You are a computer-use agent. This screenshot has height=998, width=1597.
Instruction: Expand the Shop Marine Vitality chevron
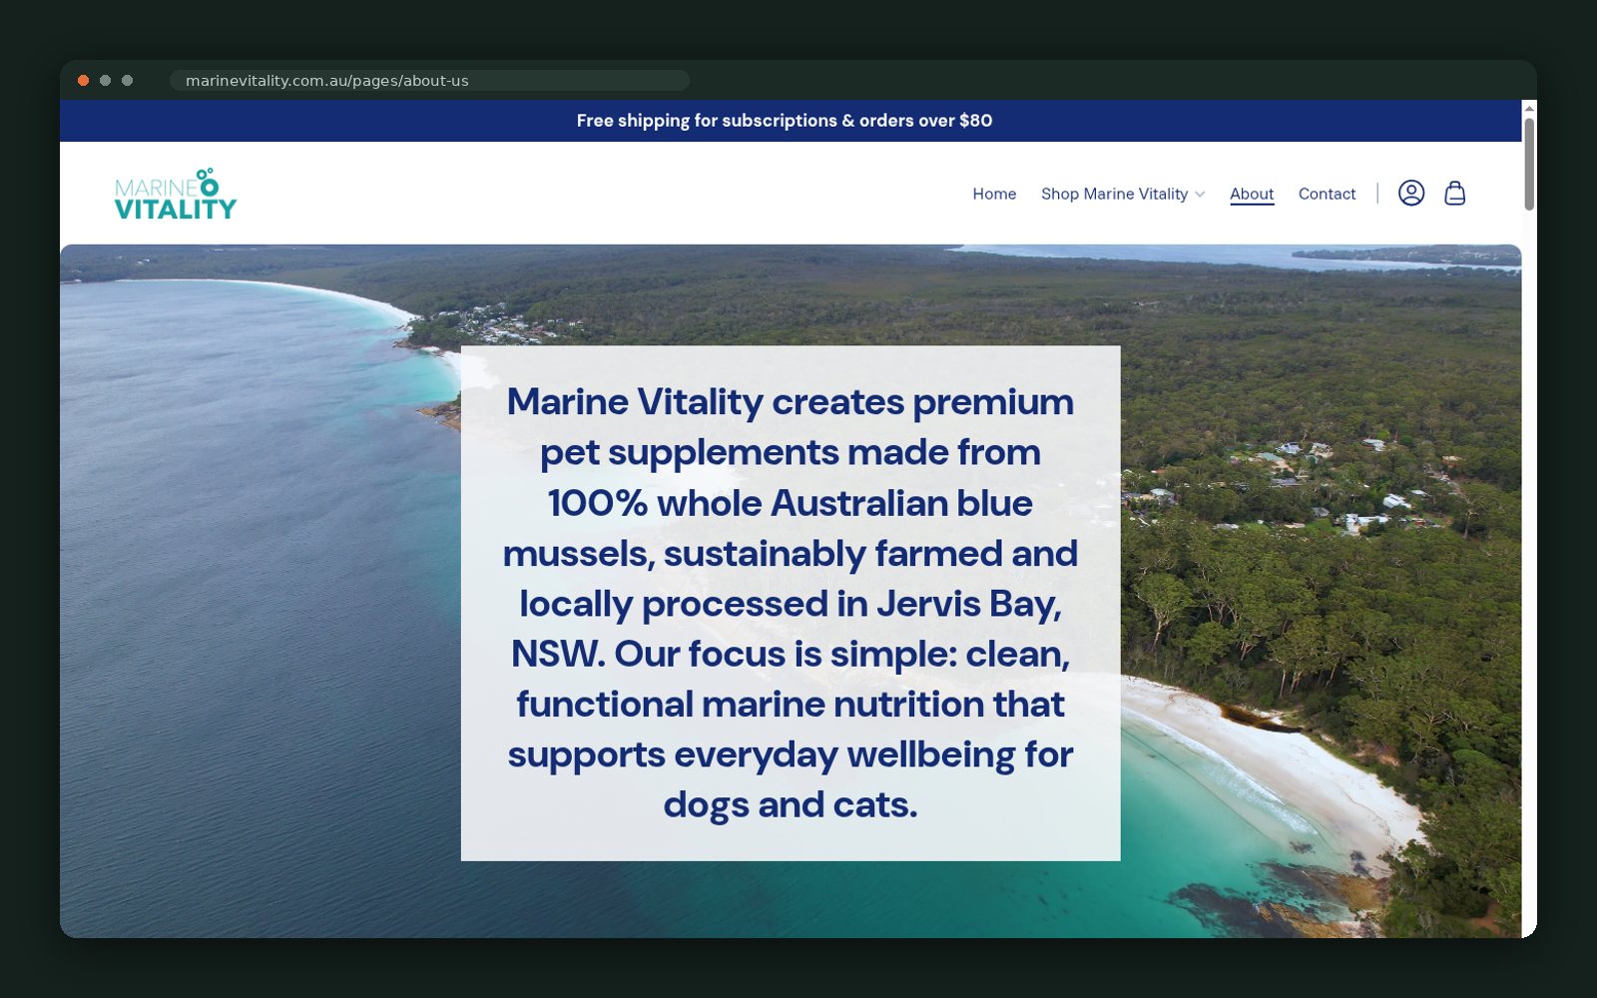pyautogui.click(x=1200, y=195)
